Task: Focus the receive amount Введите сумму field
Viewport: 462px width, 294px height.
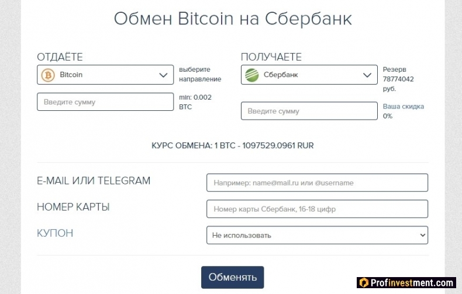Action: coord(309,111)
